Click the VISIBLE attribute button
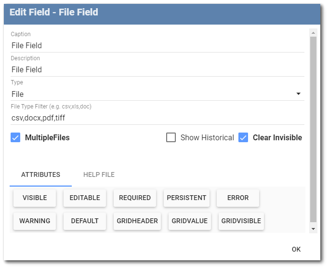The width and height of the screenshot is (328, 268). coord(35,198)
